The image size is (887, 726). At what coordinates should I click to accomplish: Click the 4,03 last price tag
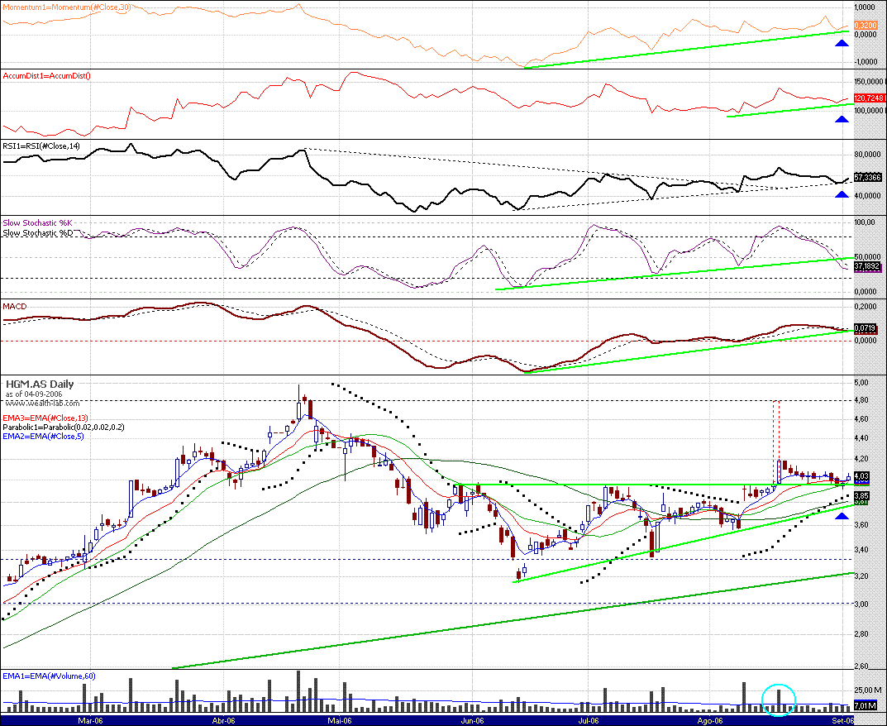pyautogui.click(x=861, y=476)
